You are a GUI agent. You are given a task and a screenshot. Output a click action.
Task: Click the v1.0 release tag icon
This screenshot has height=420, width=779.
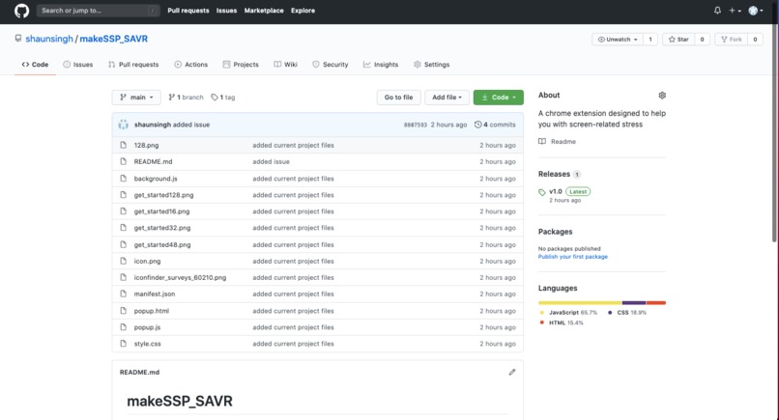click(542, 192)
